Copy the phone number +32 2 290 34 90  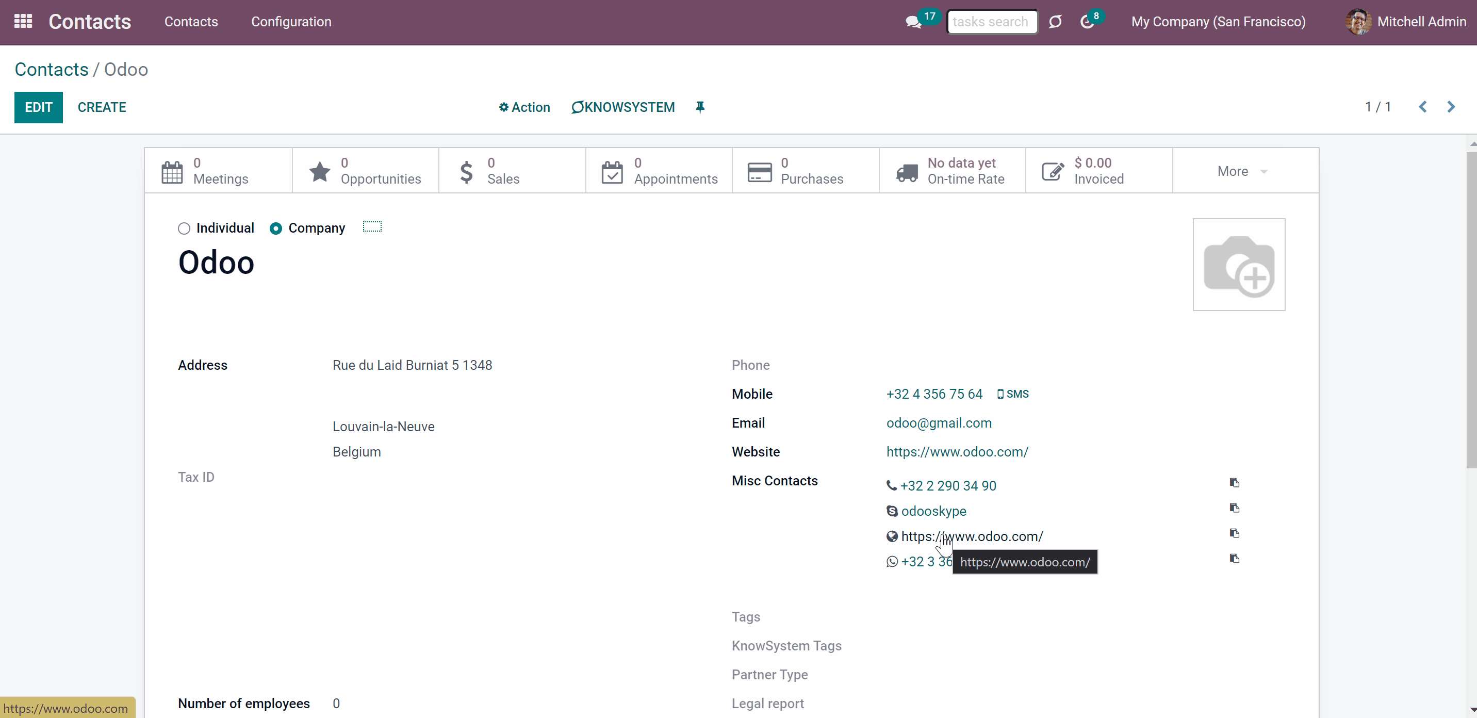tap(1235, 483)
